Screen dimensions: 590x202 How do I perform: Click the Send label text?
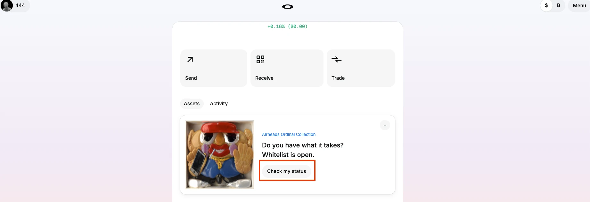point(191,78)
